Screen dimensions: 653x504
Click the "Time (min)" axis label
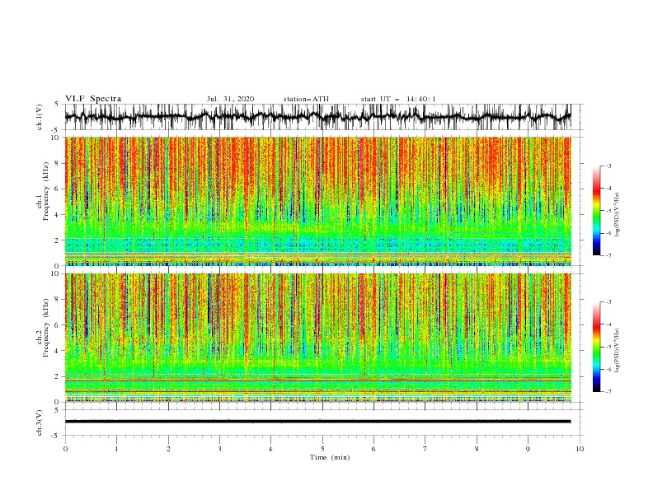click(330, 457)
